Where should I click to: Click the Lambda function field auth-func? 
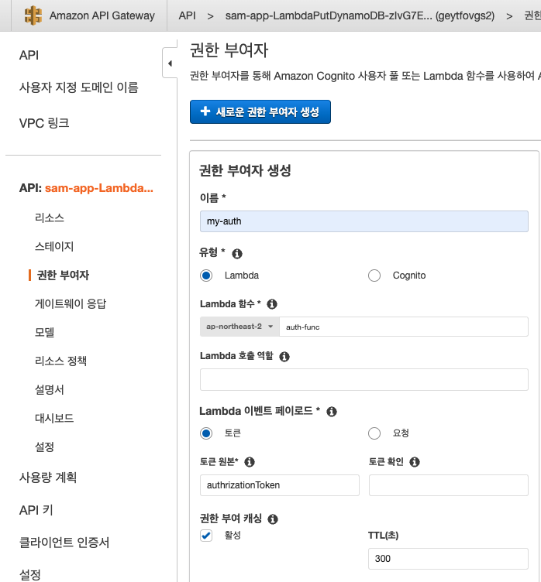click(x=404, y=327)
